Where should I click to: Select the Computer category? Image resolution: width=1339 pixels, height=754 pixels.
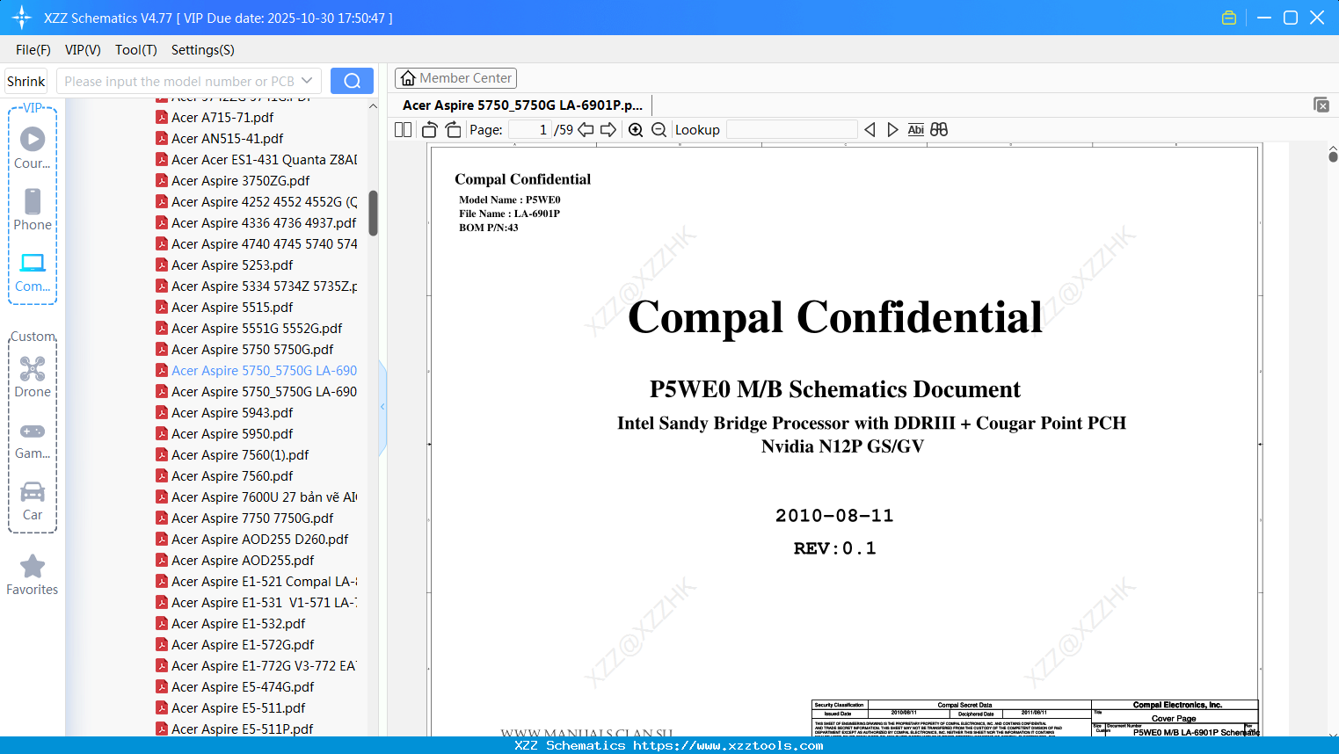coord(33,272)
